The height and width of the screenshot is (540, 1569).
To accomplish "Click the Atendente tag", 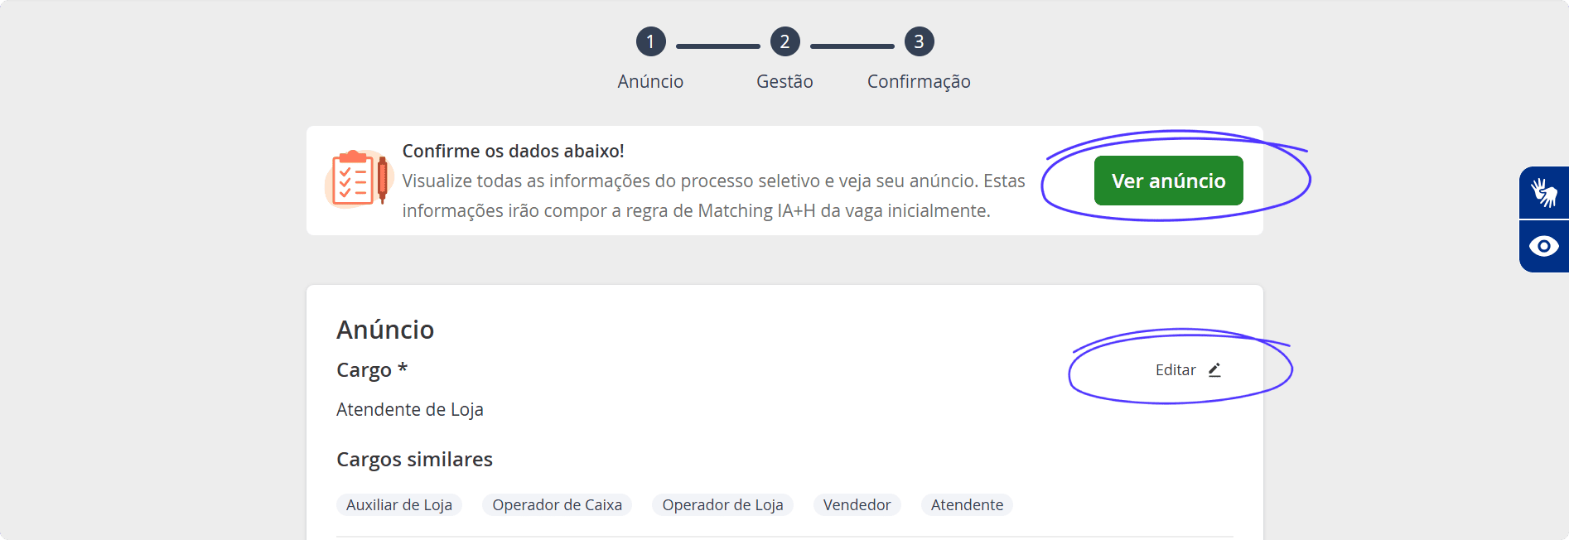I will [967, 505].
